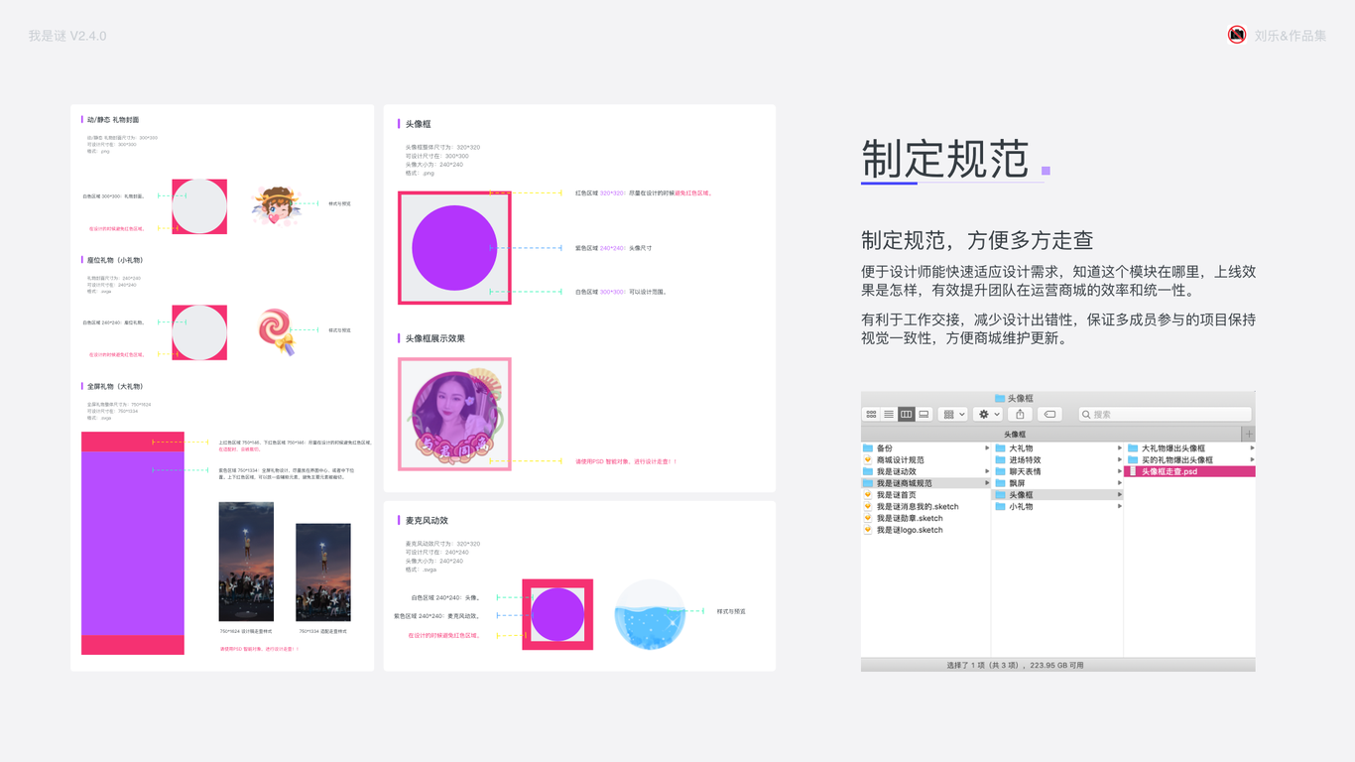
Task: Switch Finder to icon view
Action: (871, 414)
